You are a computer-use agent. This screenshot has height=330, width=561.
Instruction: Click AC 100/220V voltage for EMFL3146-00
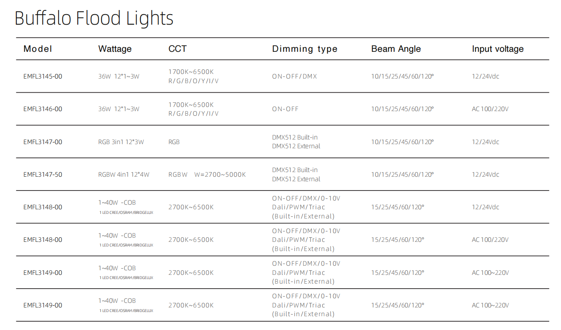(x=490, y=109)
